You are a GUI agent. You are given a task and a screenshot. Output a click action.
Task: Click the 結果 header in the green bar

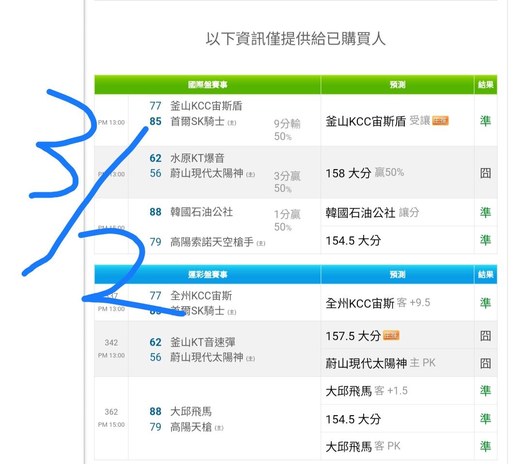485,85
